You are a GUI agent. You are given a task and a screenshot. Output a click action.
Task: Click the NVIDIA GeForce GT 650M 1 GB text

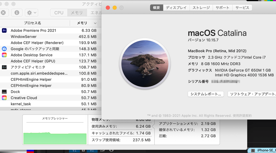click(x=243, y=70)
